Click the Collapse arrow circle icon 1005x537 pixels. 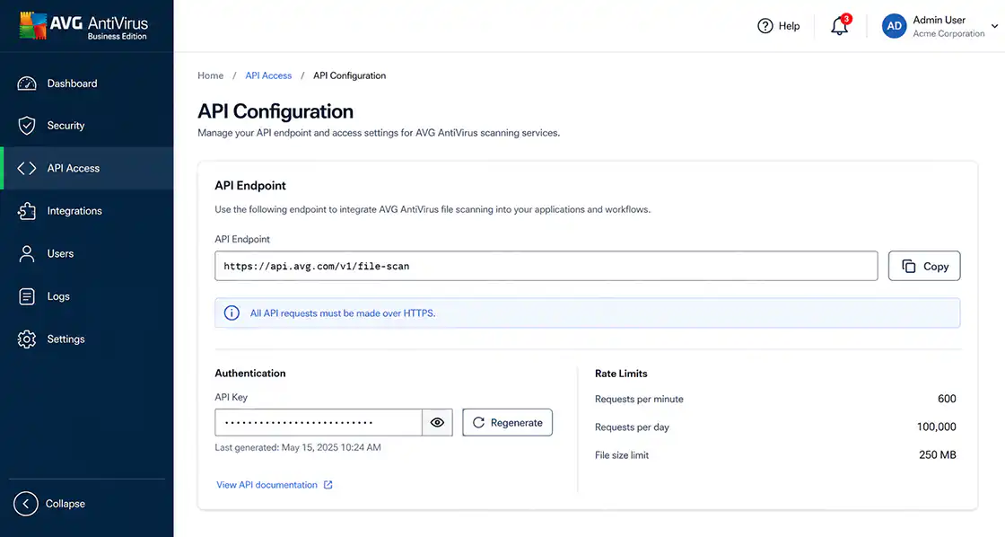coord(26,504)
